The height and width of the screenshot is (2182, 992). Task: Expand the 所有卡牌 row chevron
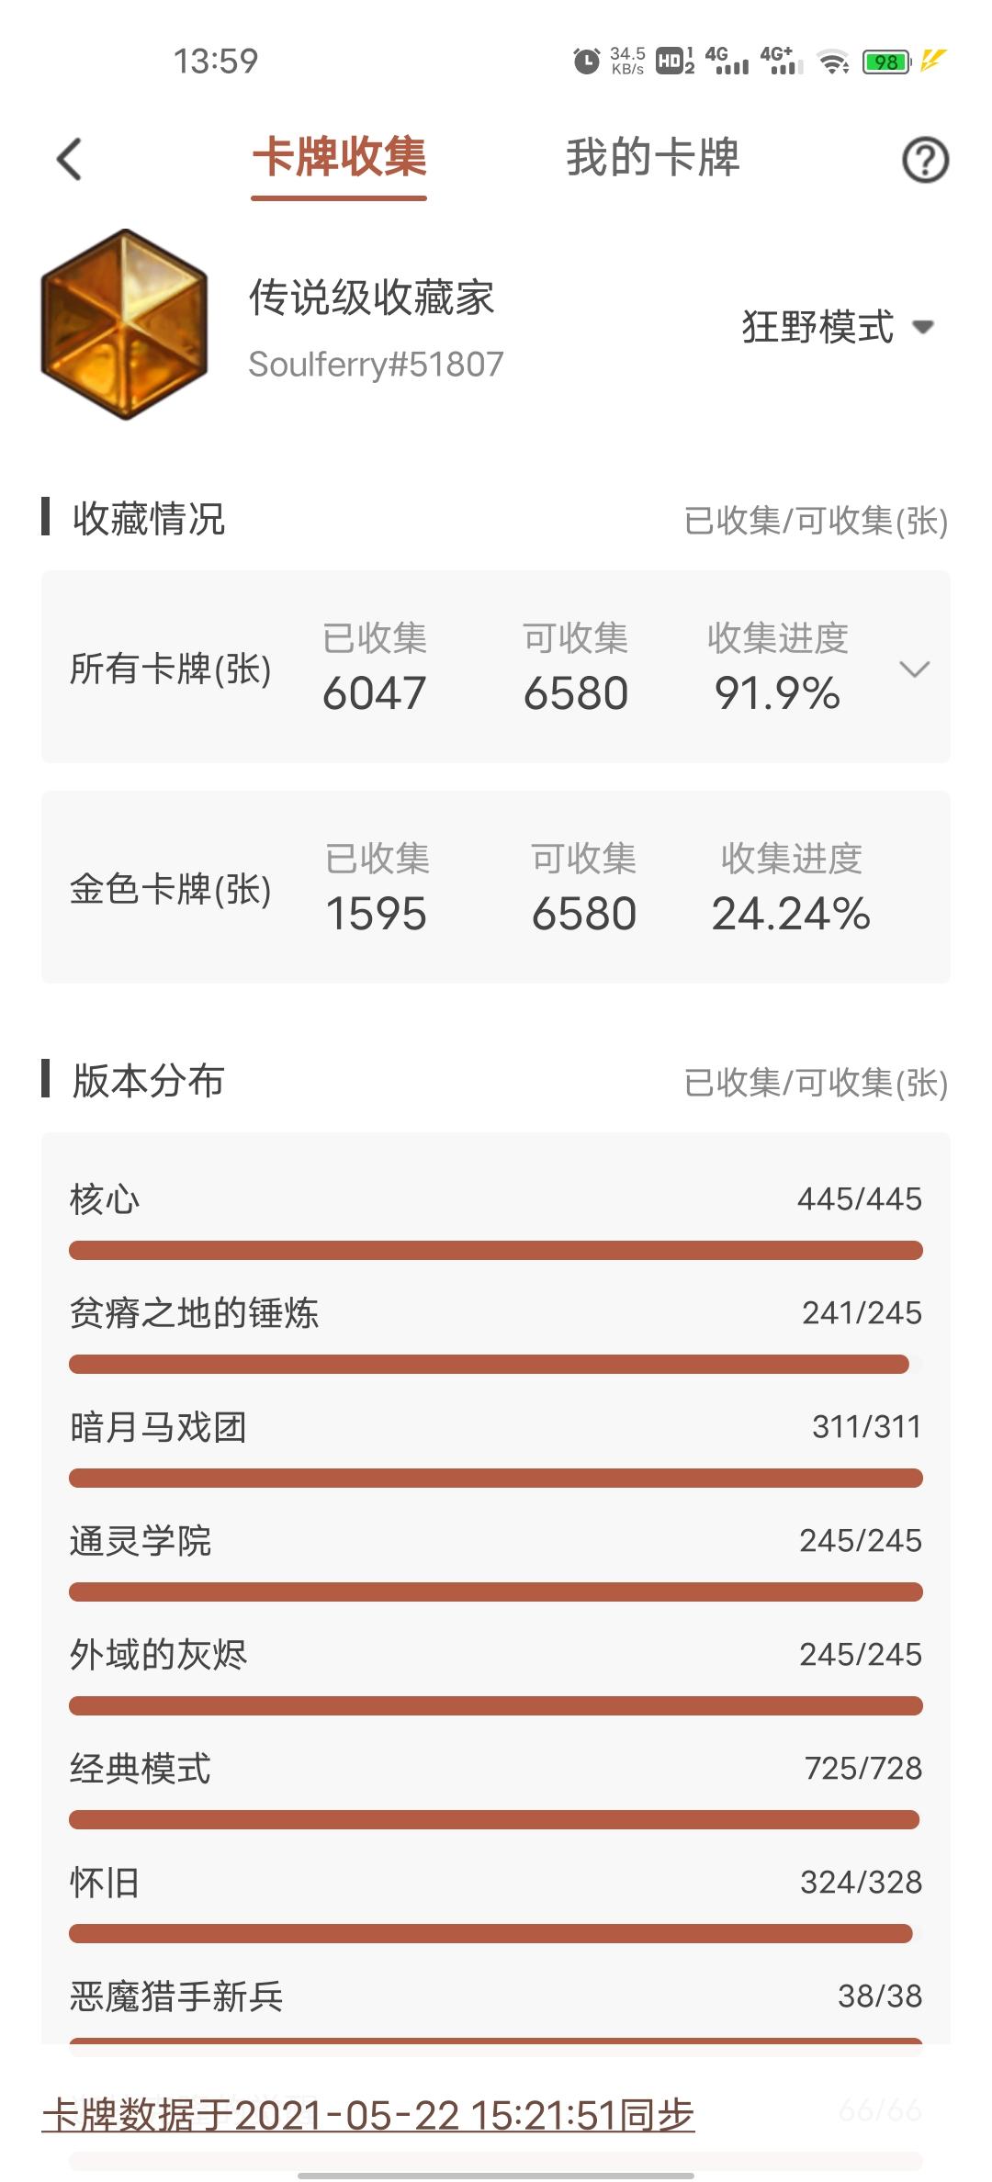pyautogui.click(x=915, y=669)
